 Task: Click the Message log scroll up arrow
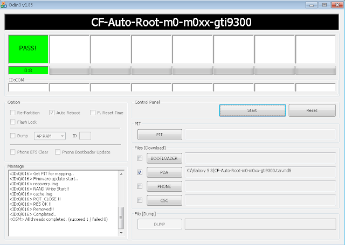coord(121,174)
